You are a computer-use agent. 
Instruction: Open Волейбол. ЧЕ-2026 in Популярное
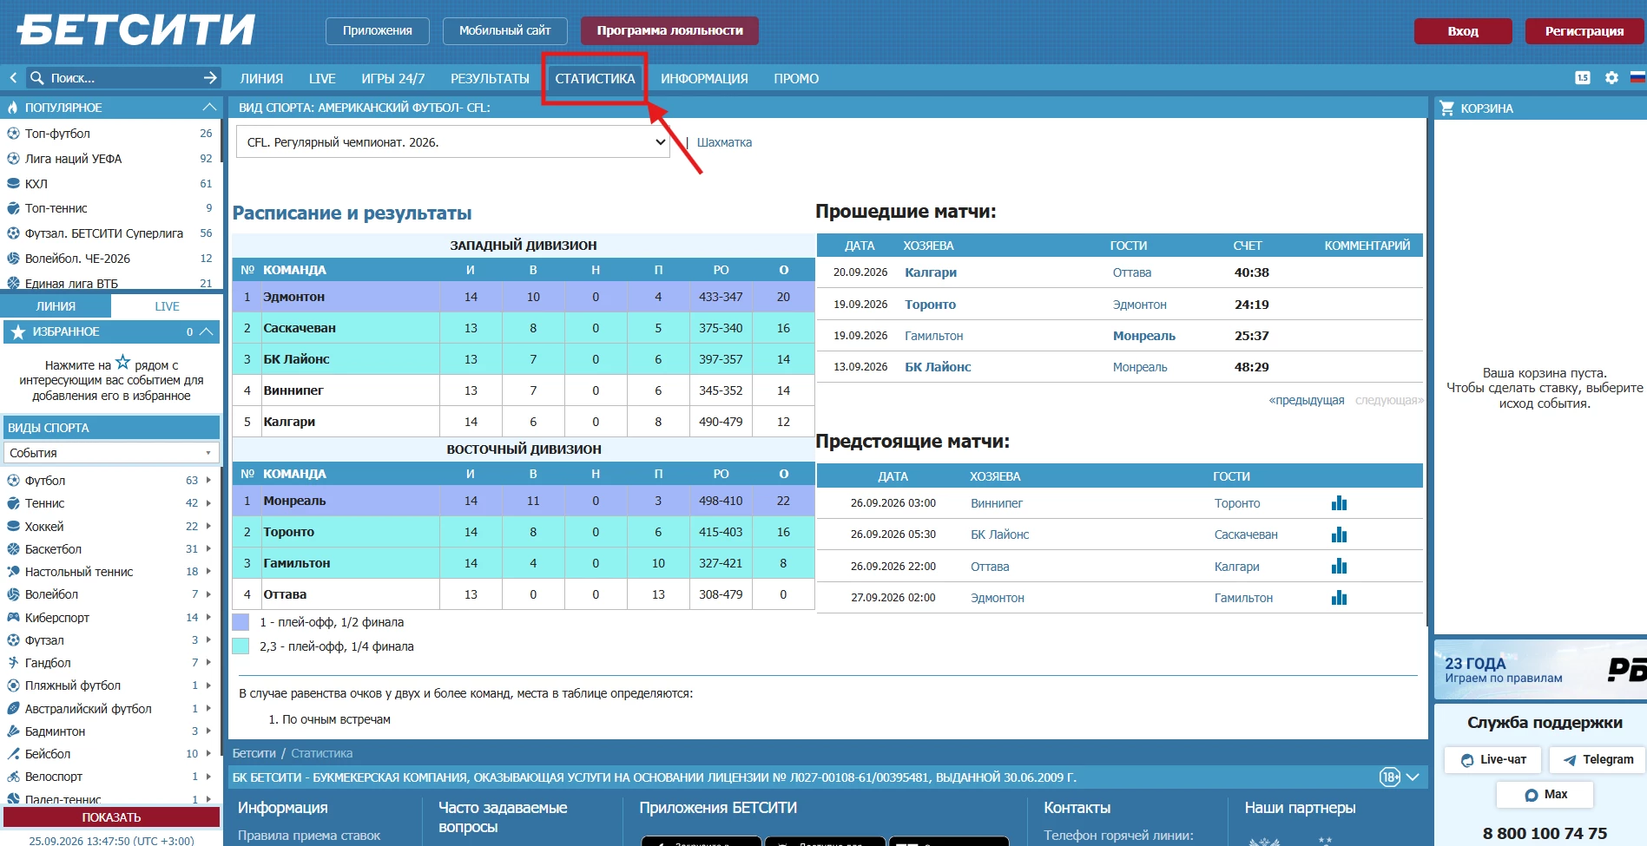(x=77, y=259)
